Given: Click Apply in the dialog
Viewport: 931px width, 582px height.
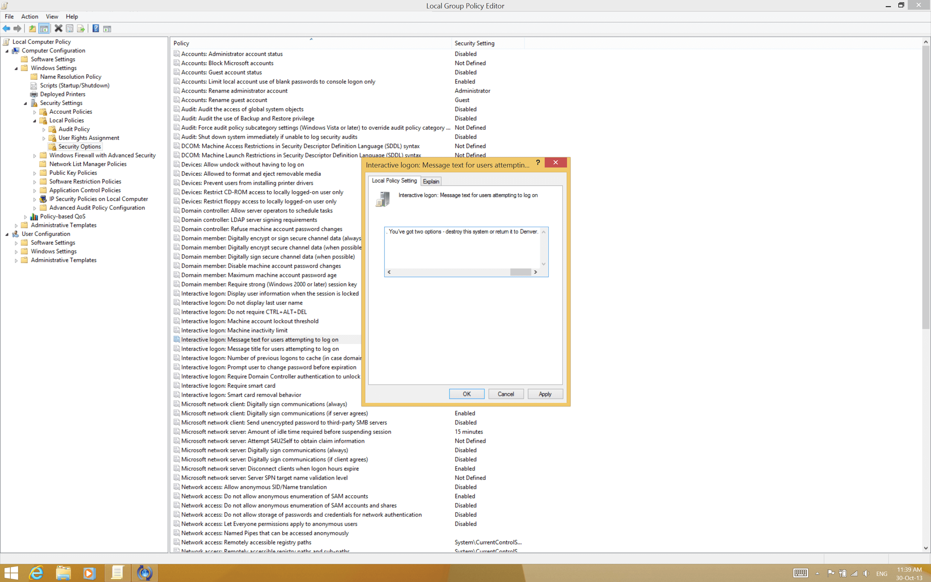Looking at the screenshot, I should click(545, 394).
